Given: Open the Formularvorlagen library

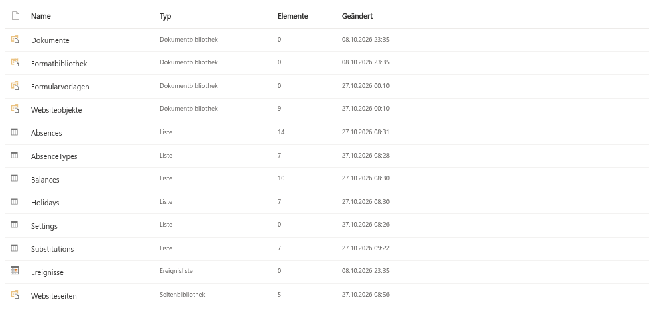Looking at the screenshot, I should point(60,87).
